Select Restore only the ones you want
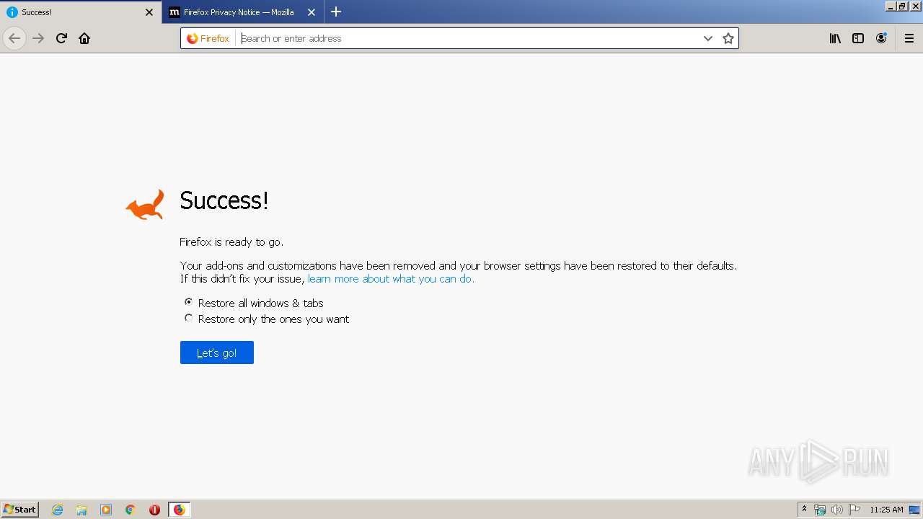Image resolution: width=923 pixels, height=519 pixels. pos(188,318)
